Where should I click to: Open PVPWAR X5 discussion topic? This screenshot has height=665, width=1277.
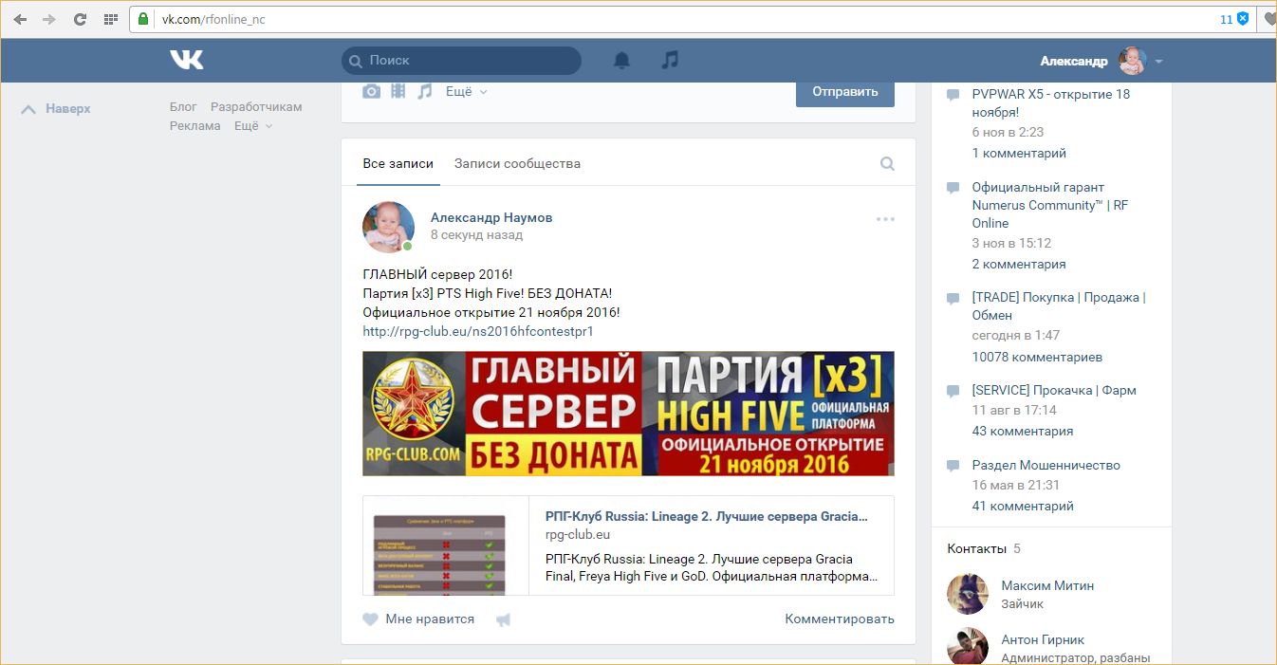(x=1051, y=102)
